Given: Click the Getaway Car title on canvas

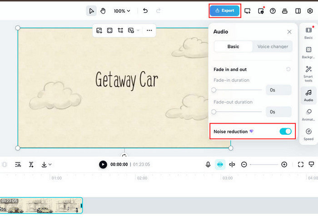Looking at the screenshot, I should pyautogui.click(x=127, y=80).
